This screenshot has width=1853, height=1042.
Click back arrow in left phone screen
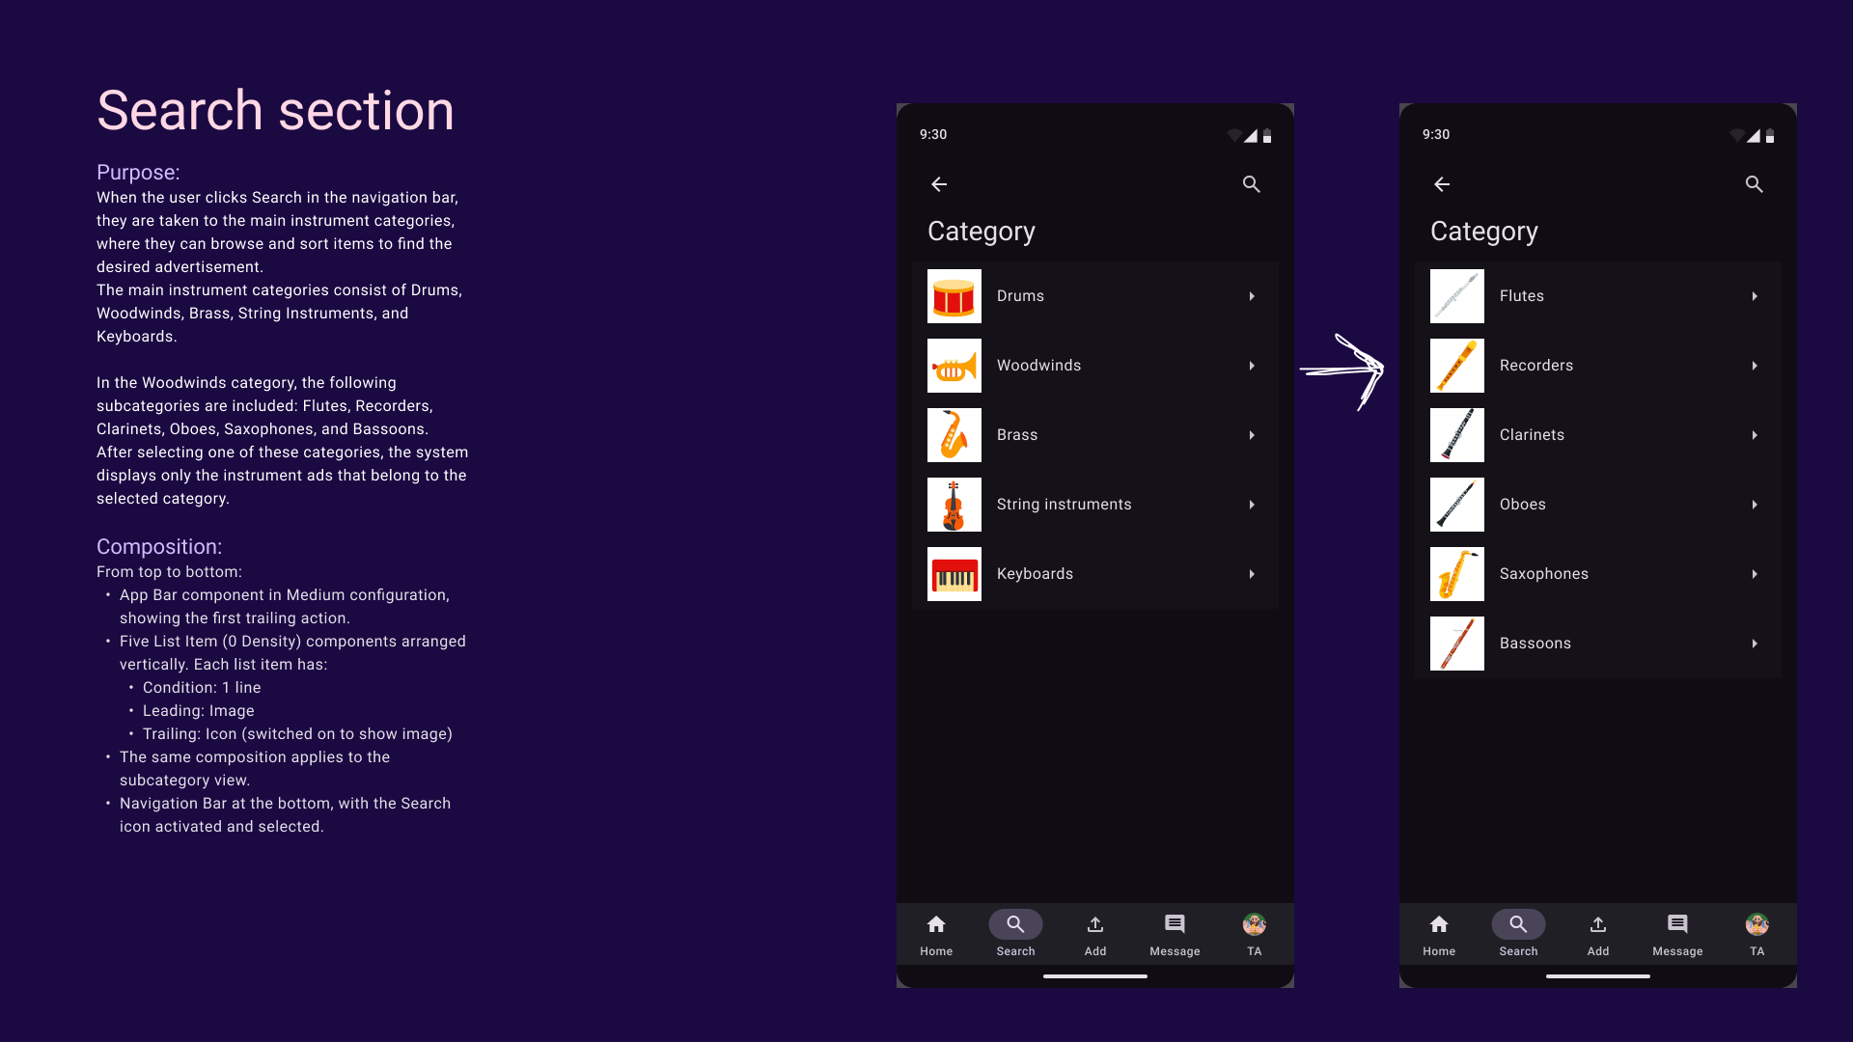click(x=939, y=184)
